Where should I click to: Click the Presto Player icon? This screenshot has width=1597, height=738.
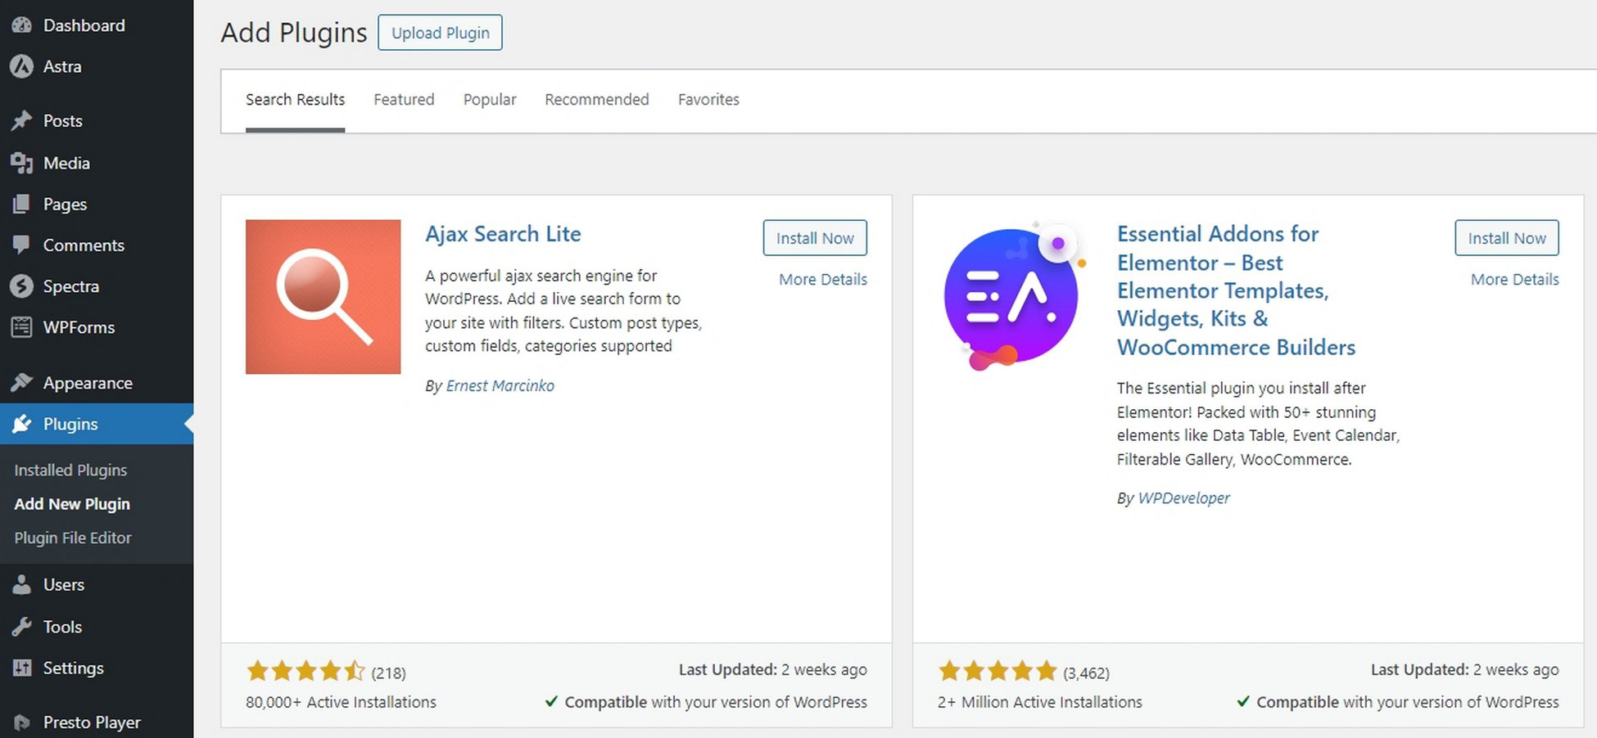click(21, 722)
